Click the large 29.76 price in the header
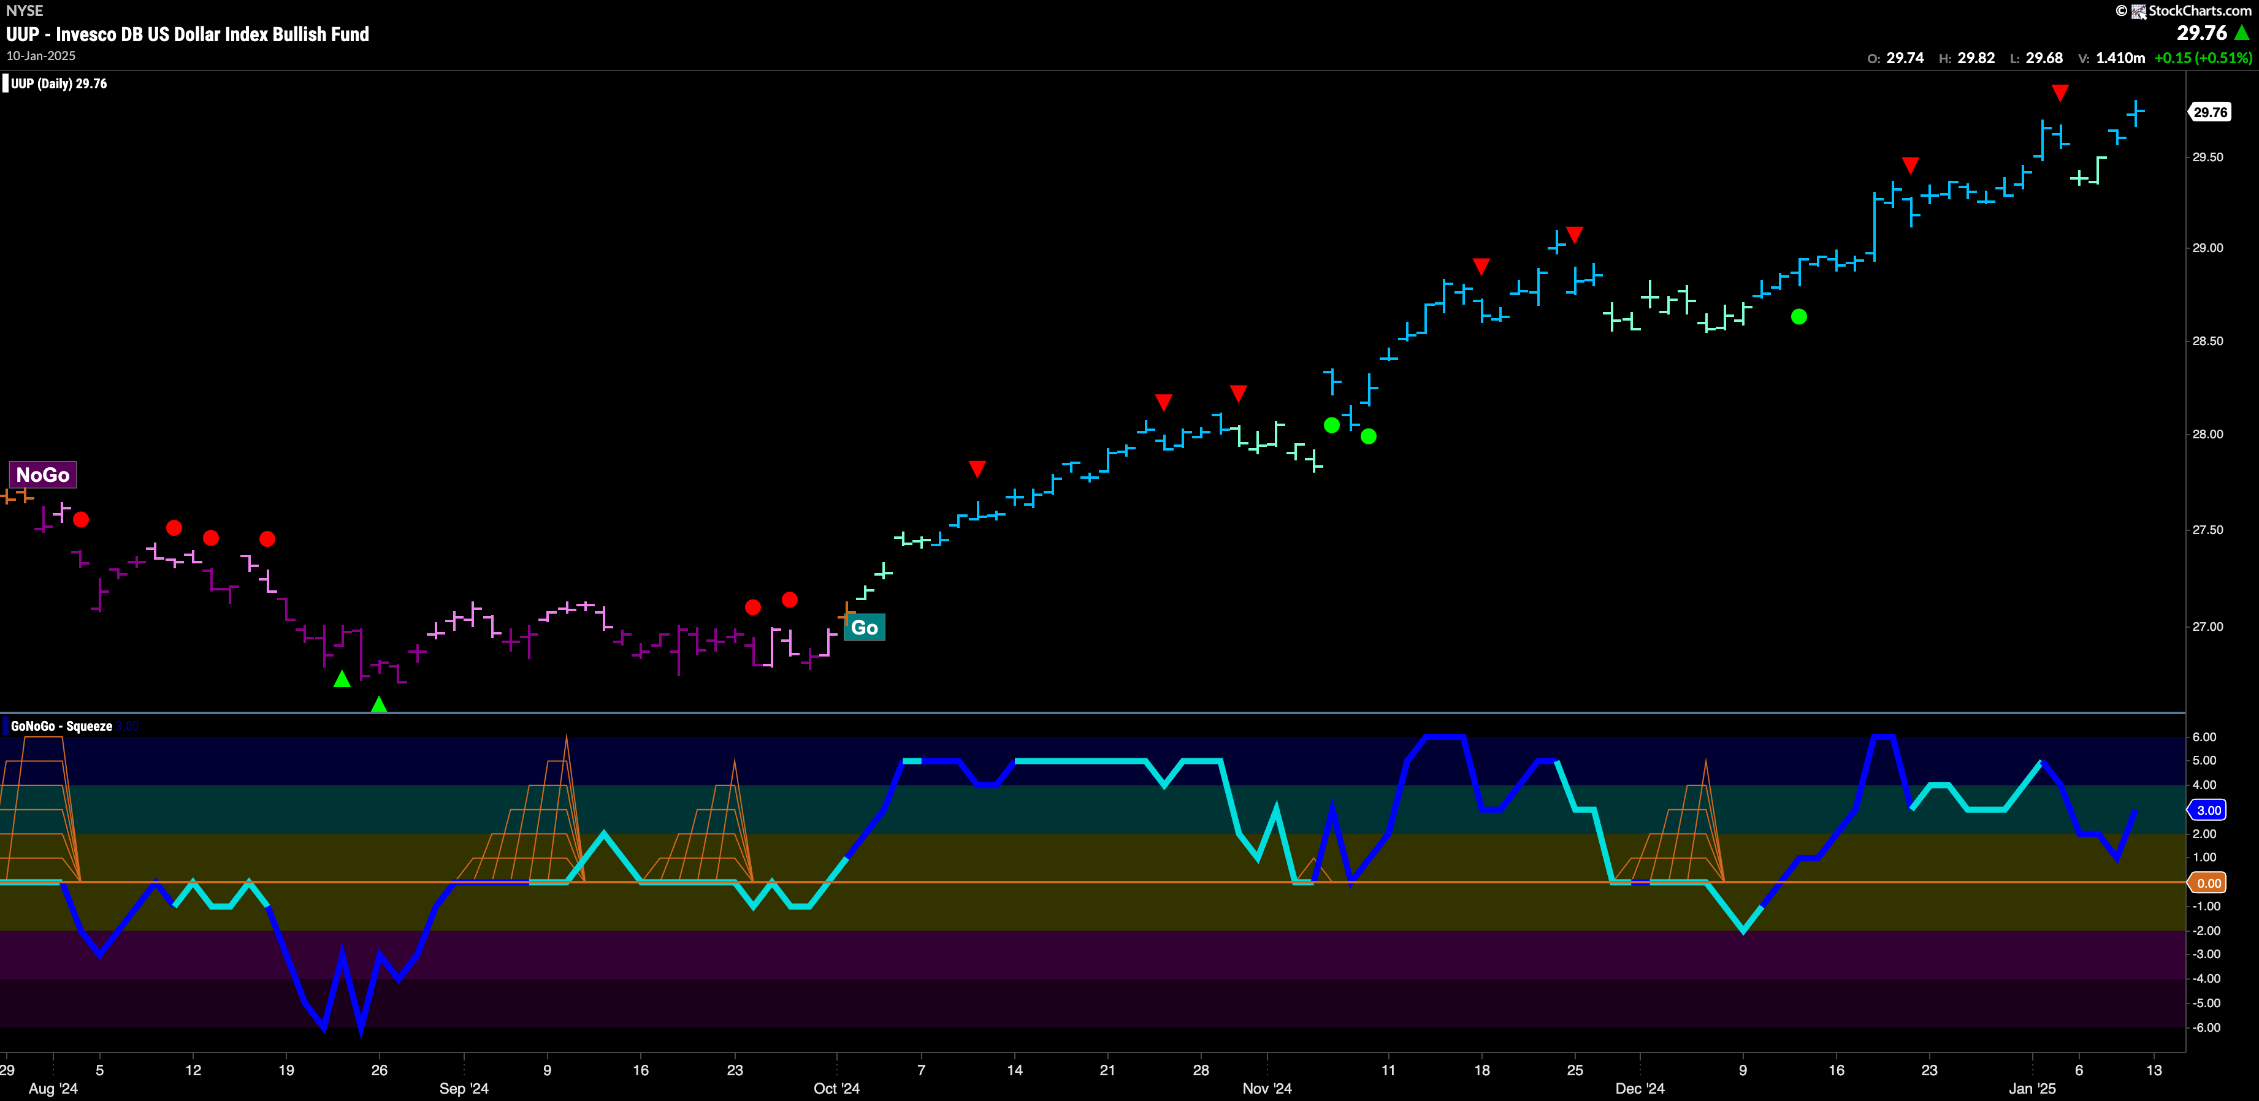The image size is (2259, 1101). (x=2202, y=33)
